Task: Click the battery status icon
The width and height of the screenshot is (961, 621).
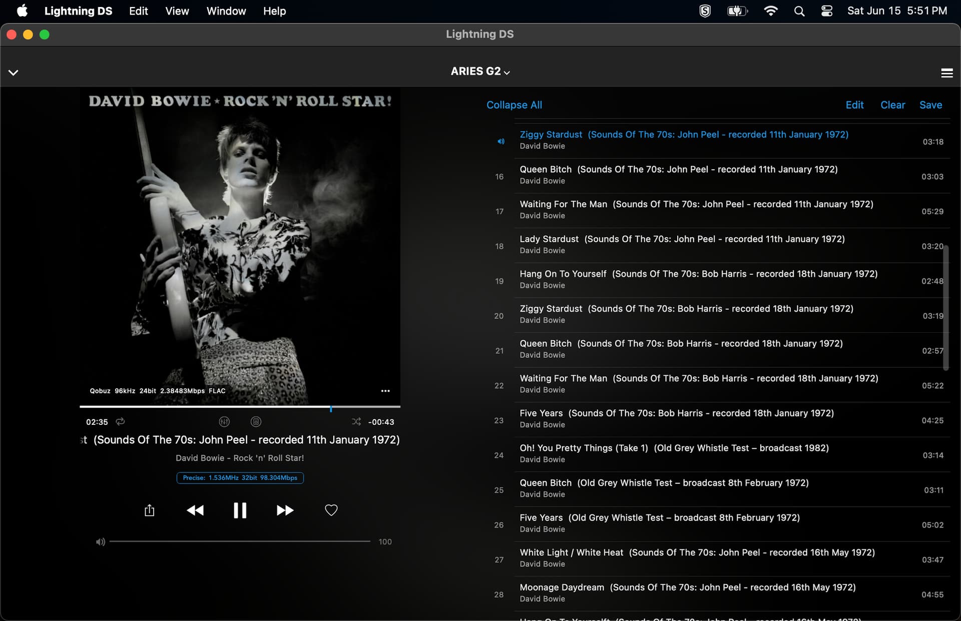Action: click(x=737, y=11)
